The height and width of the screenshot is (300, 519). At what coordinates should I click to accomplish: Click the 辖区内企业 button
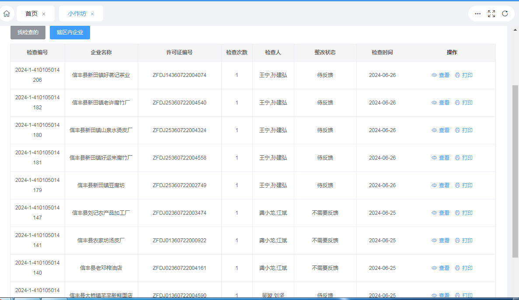tap(70, 32)
